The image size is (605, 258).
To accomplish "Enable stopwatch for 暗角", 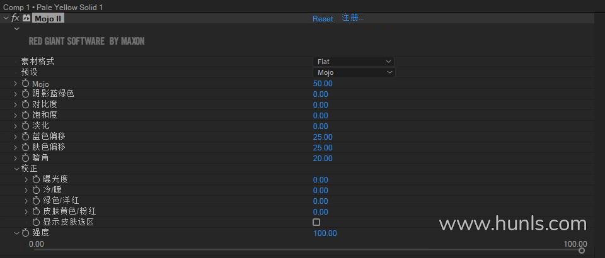I will 25,158.
